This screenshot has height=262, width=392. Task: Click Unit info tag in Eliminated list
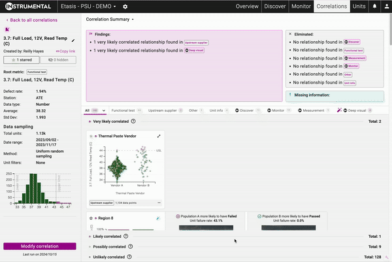[x=350, y=83]
